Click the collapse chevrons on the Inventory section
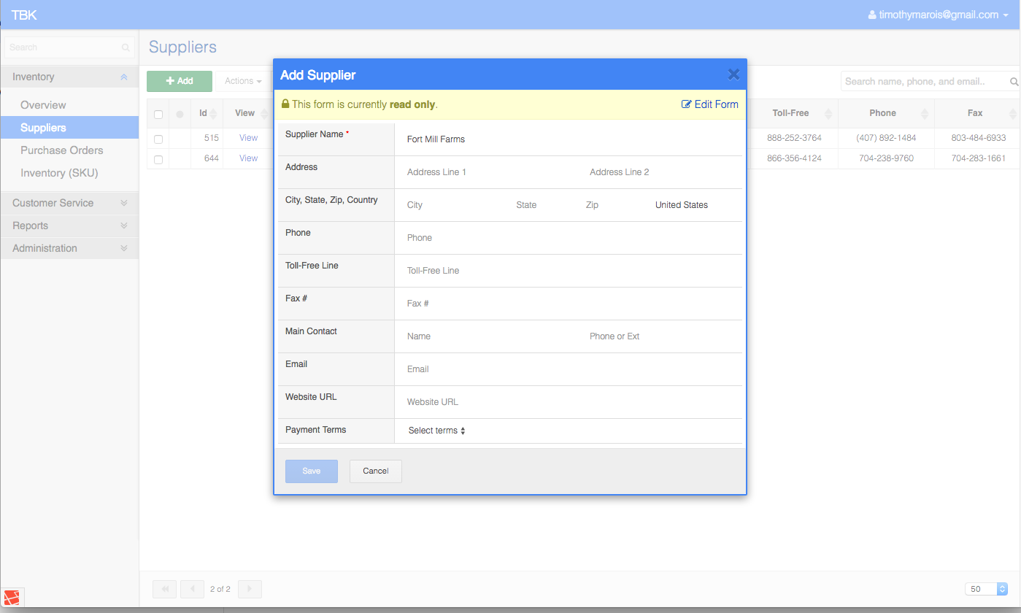Viewport: 1021px width, 613px height. coord(123,76)
